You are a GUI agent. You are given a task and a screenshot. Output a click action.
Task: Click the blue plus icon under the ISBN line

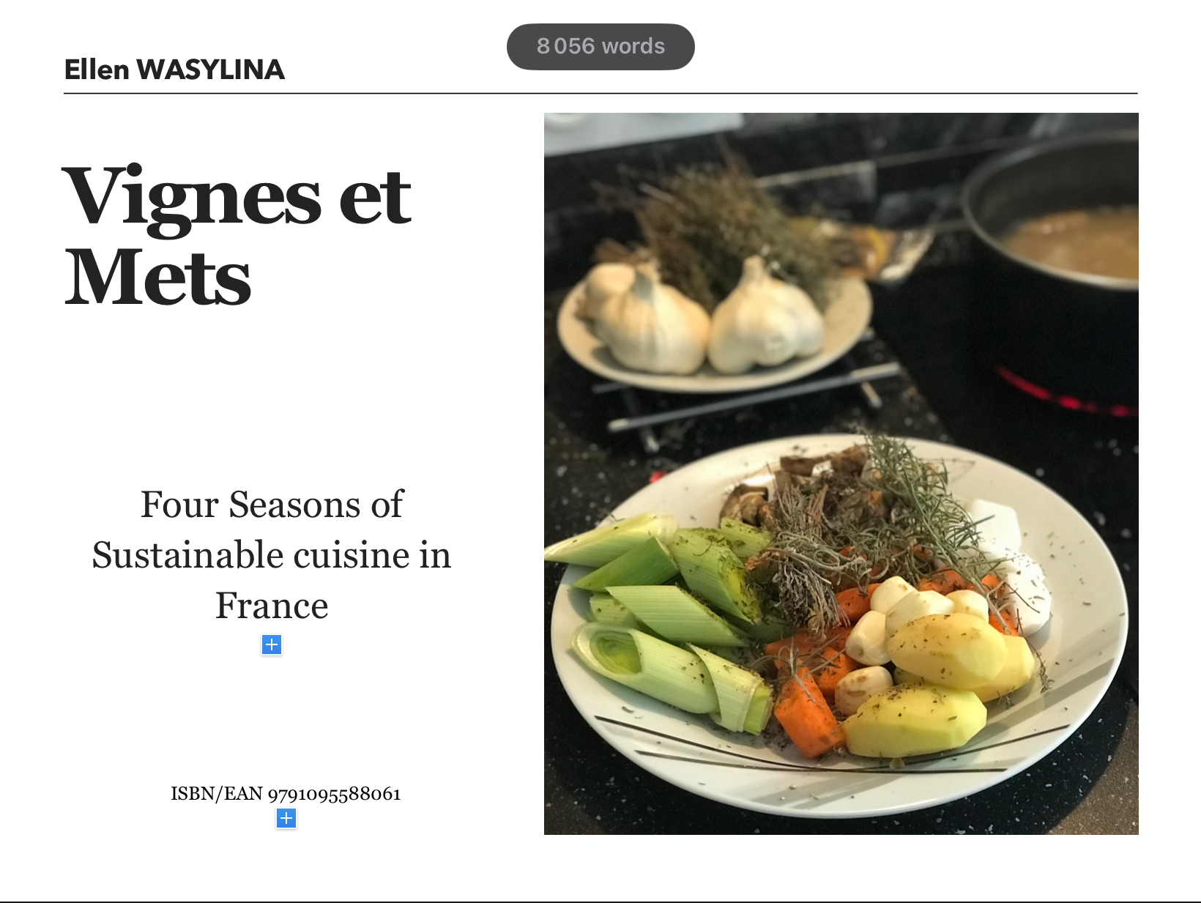click(286, 818)
